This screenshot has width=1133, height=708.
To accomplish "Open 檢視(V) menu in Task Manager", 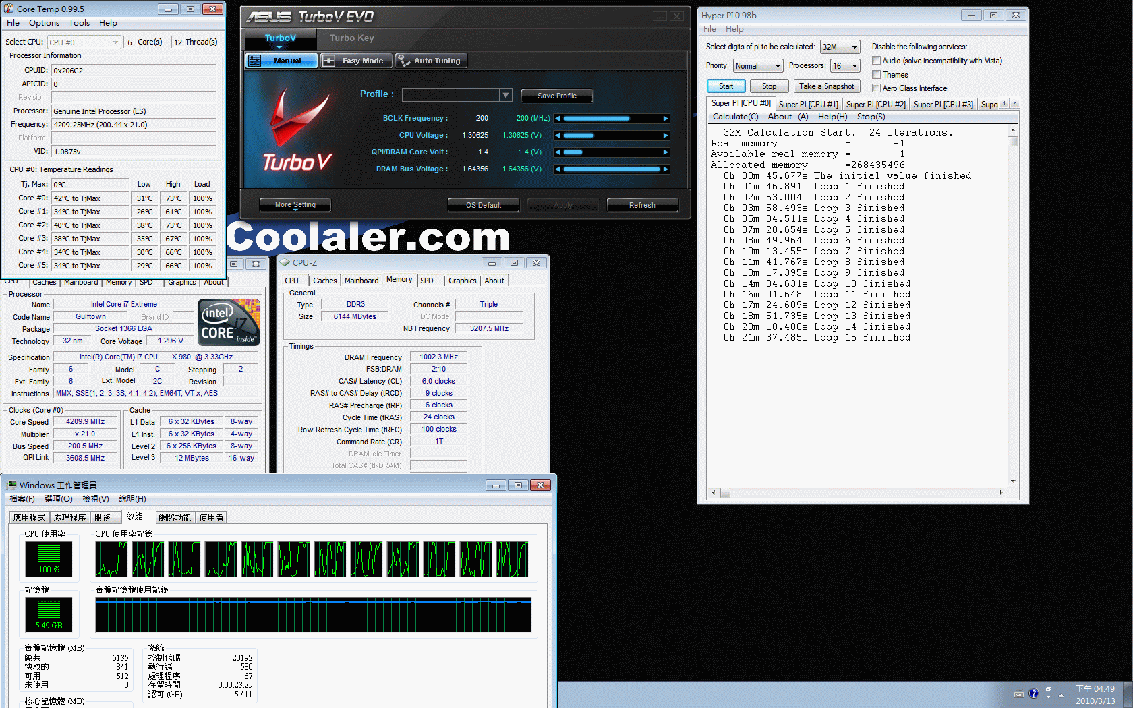I will tap(96, 499).
